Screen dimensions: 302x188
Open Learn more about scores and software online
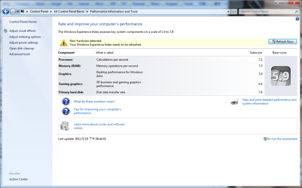[99, 126]
